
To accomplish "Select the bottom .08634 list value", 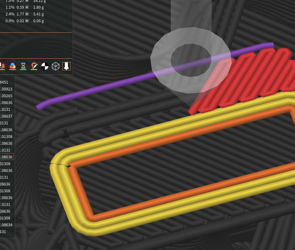I will pos(7,225).
